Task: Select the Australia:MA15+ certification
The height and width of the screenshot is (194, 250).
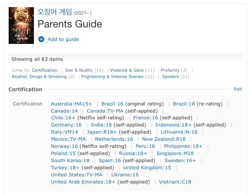Action: [x=72, y=104]
